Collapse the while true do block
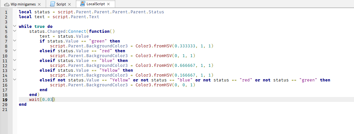Image resolution: width=354 pixels, height=134 pixels. (x=14, y=26)
